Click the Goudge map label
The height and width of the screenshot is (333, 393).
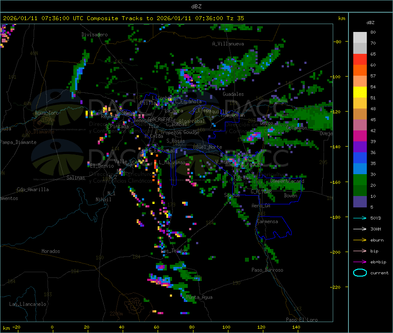[x=191, y=132]
